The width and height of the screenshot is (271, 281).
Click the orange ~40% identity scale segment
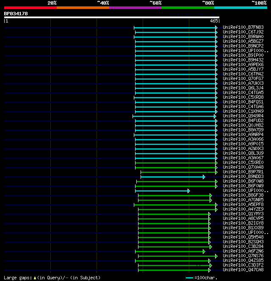83,8
